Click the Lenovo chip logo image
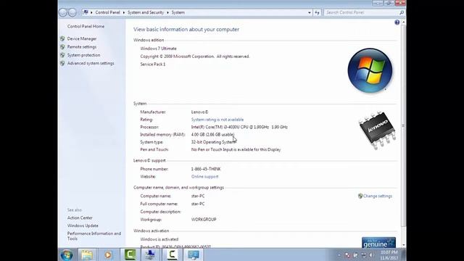 coord(377,130)
